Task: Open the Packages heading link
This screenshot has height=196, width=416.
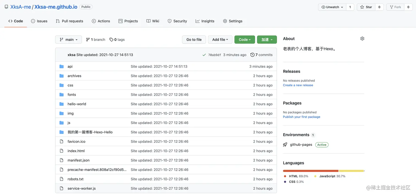Action: pos(292,103)
